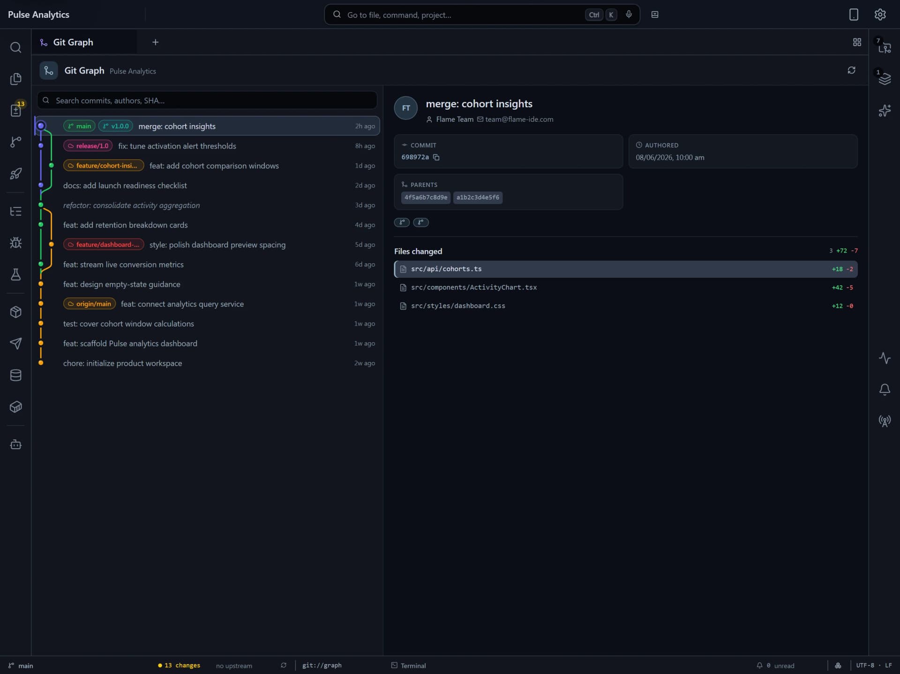
Task: Open changed file src/styles/dashboard.css
Action: 626,306
